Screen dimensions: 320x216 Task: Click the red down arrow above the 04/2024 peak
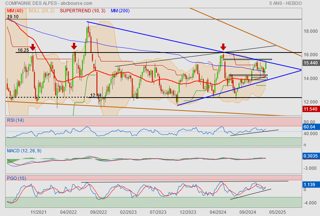click(x=223, y=47)
